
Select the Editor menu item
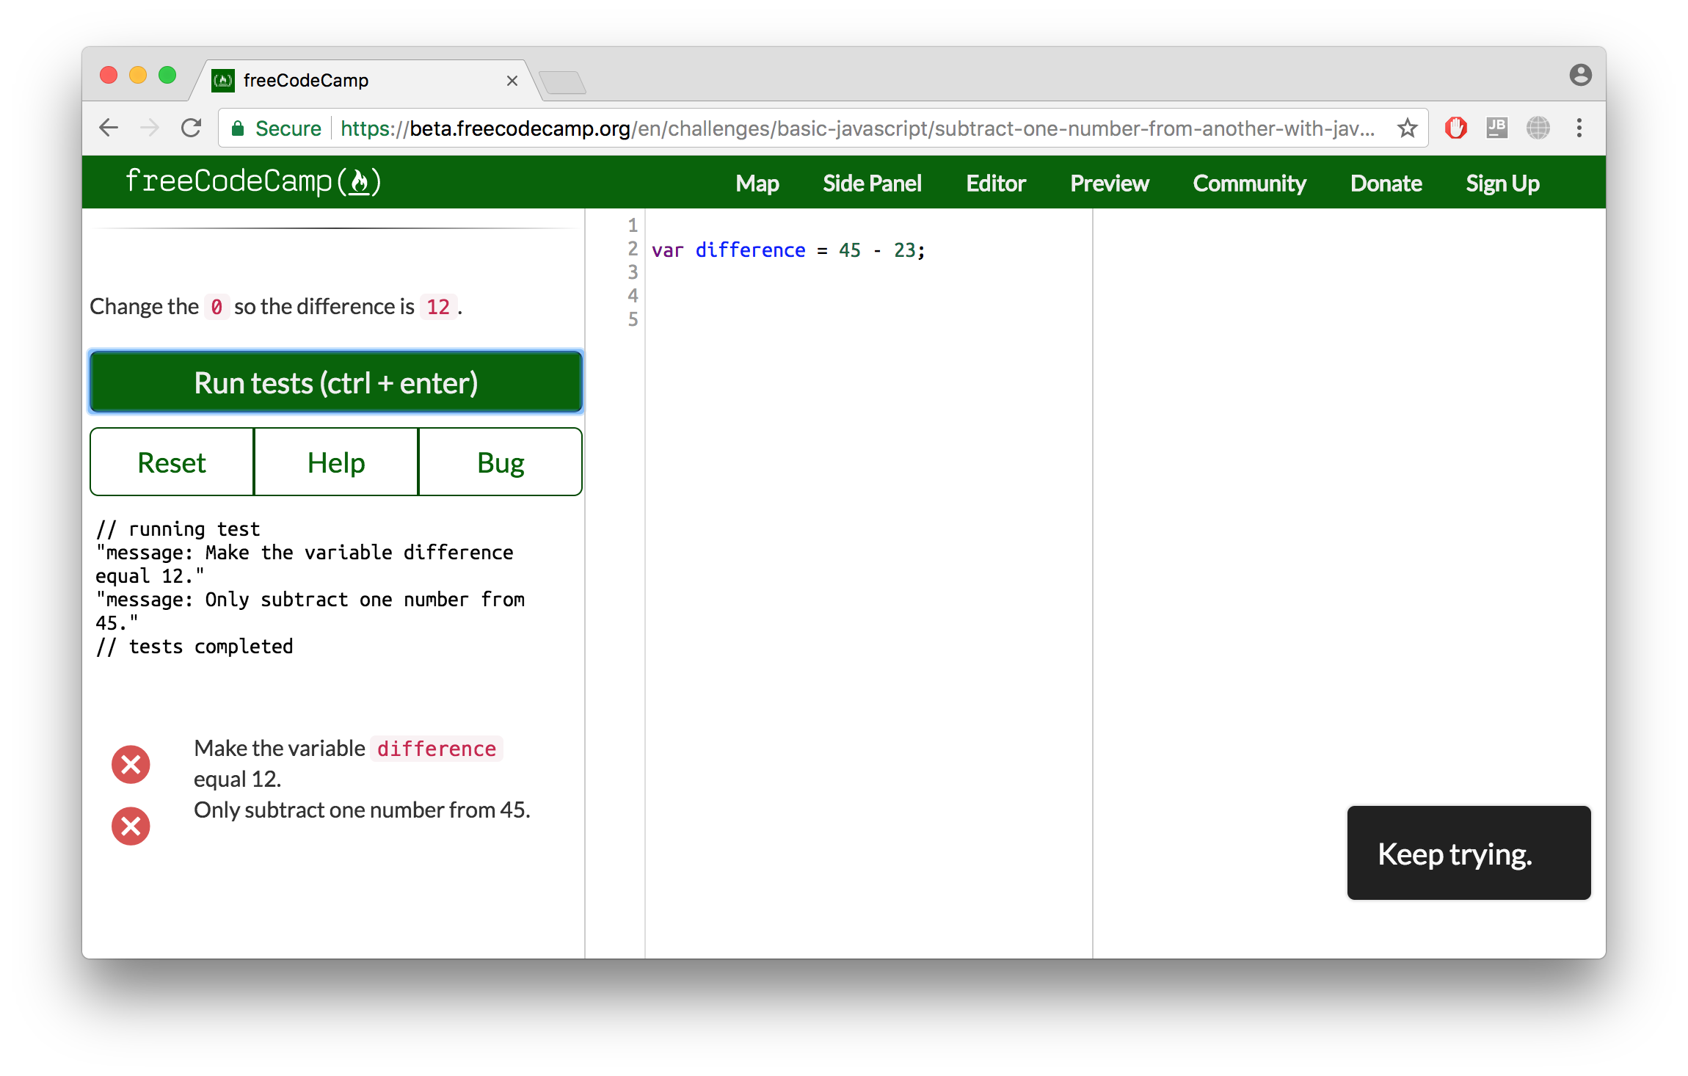pos(995,183)
